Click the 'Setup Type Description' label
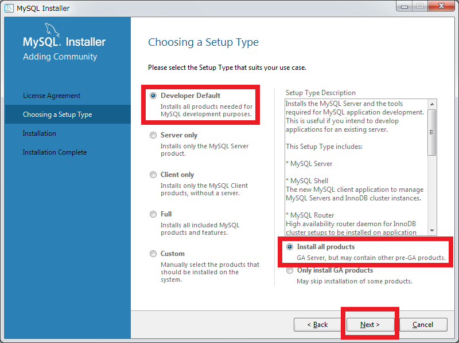This screenshot has height=343, width=459. (321, 93)
